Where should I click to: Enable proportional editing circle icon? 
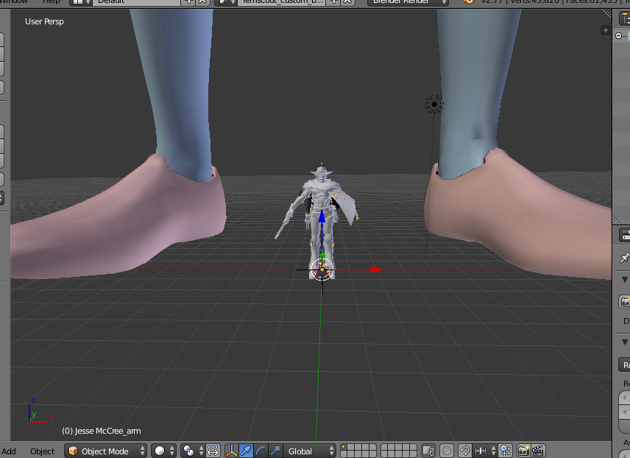click(447, 451)
